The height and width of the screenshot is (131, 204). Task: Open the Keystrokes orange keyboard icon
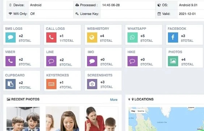tap(51, 84)
